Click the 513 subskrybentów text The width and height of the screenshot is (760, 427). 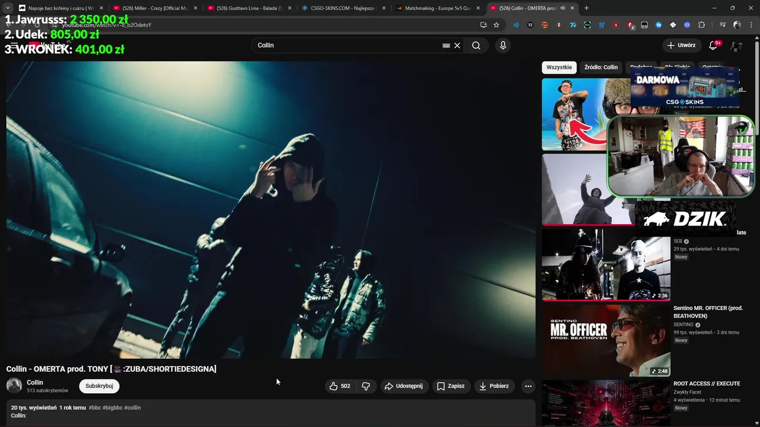click(x=47, y=391)
